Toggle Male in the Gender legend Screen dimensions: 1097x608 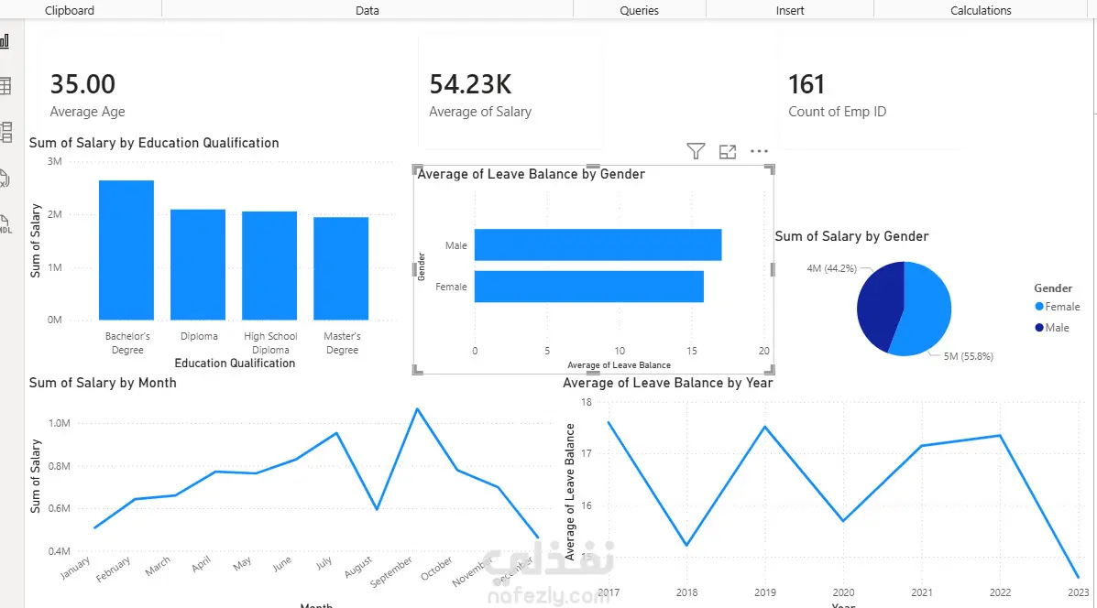coord(1051,328)
